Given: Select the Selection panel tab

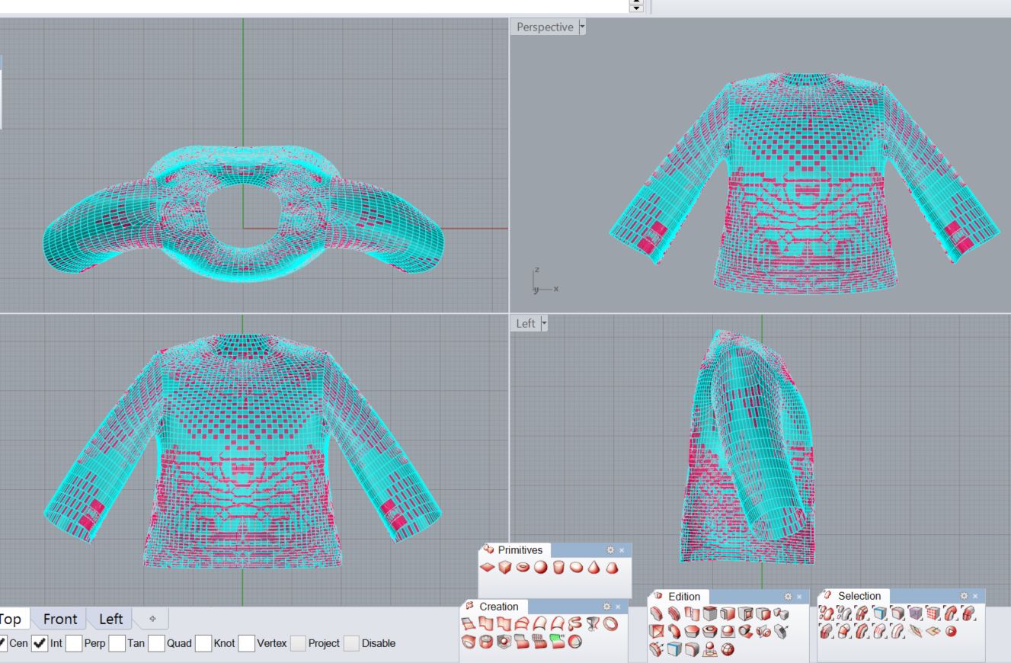Looking at the screenshot, I should coord(853,596).
